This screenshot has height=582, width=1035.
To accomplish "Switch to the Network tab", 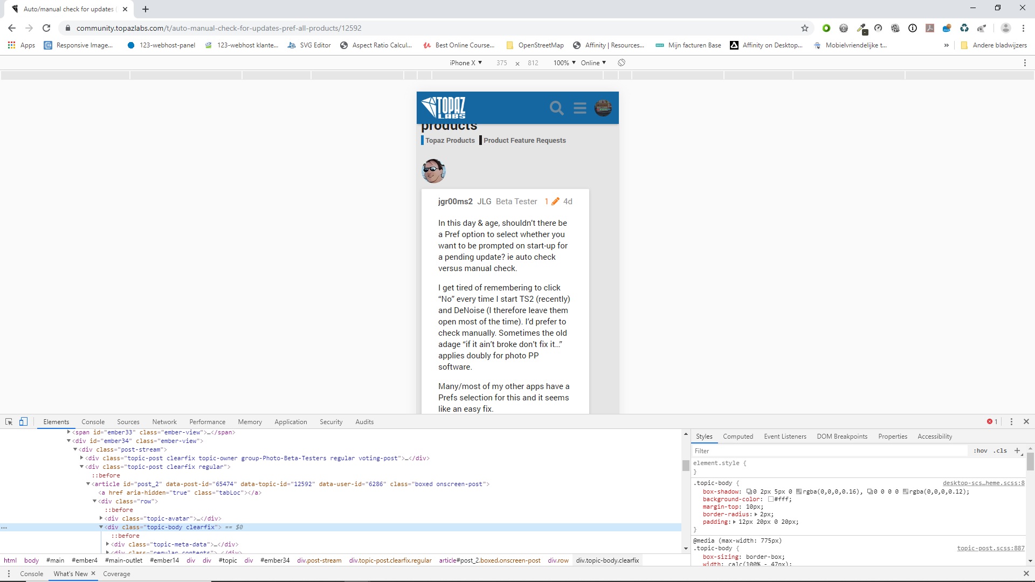I will [164, 422].
